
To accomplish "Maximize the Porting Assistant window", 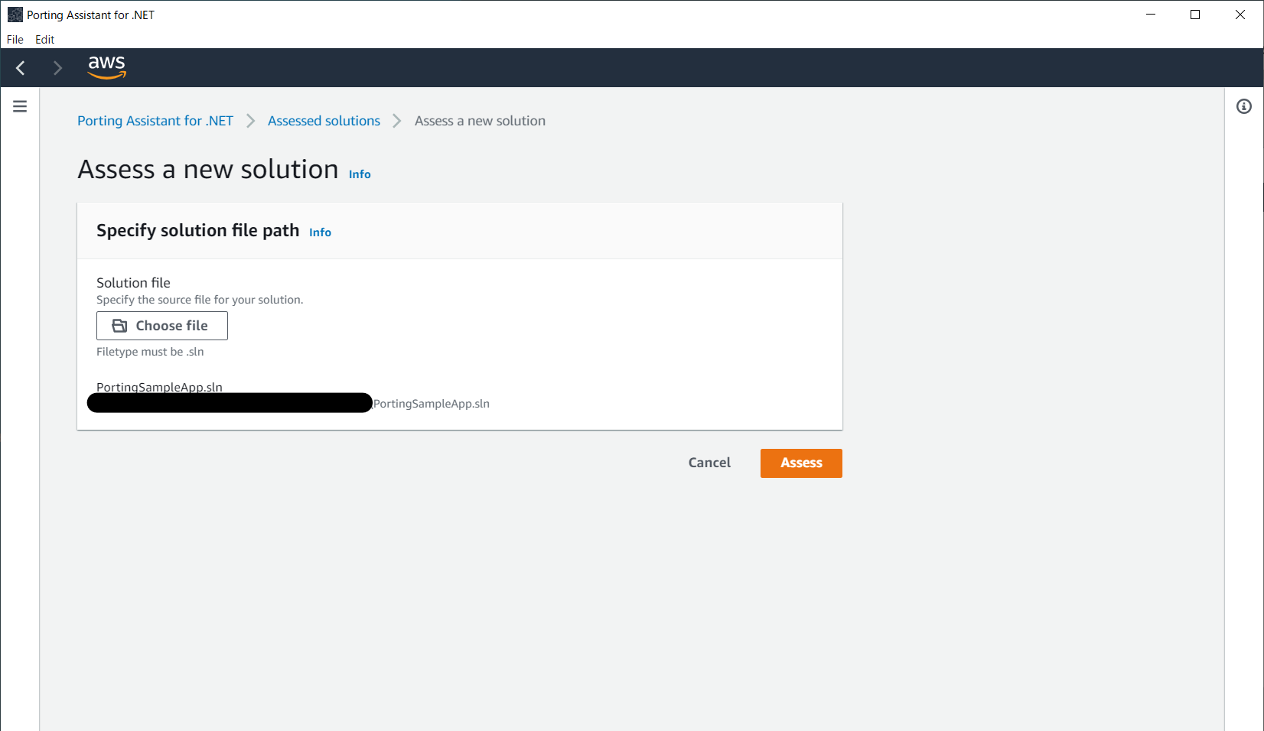I will tap(1195, 15).
